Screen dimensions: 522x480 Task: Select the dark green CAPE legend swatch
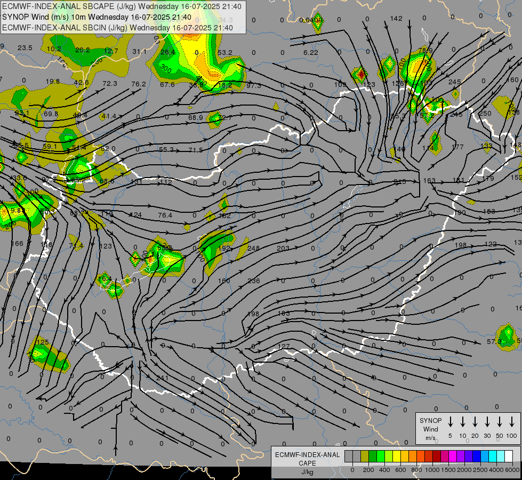[x=373, y=456]
